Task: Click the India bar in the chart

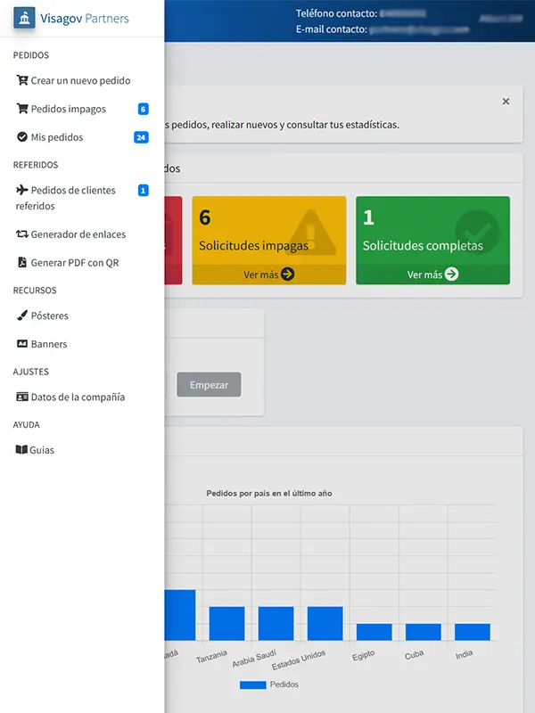Action: 473,632
